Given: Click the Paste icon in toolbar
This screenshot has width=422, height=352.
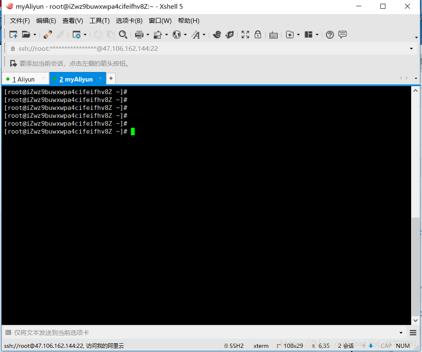Looking at the screenshot, I should point(111,35).
